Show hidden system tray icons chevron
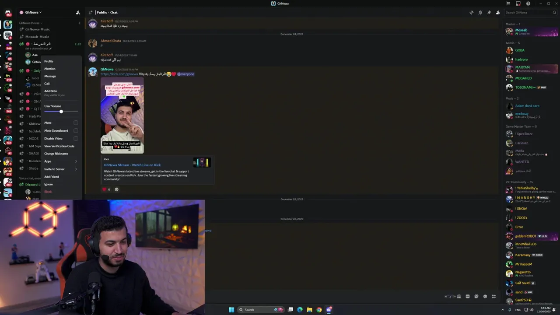This screenshot has height=315, width=560. pos(502,310)
